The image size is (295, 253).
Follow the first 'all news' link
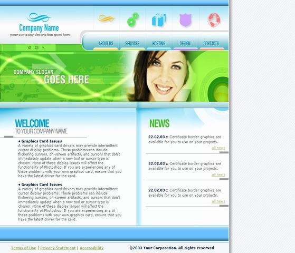click(218, 148)
